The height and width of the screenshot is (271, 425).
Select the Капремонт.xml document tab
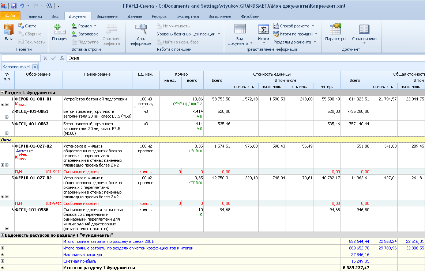(x=16, y=67)
